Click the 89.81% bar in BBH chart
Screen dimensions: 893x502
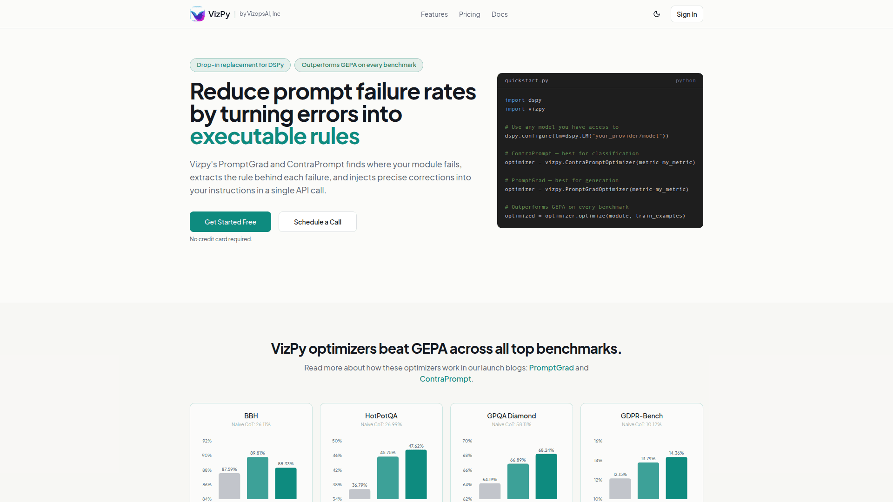point(258,478)
